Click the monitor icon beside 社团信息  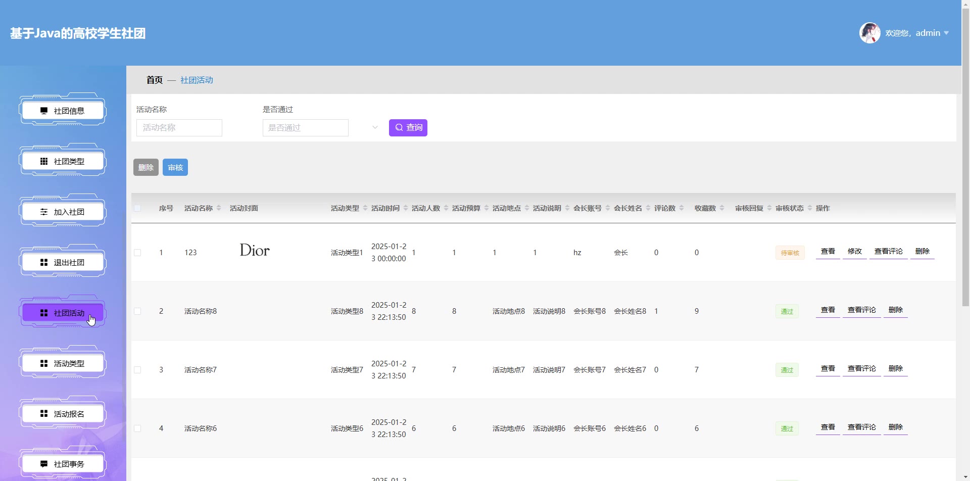[x=44, y=111]
